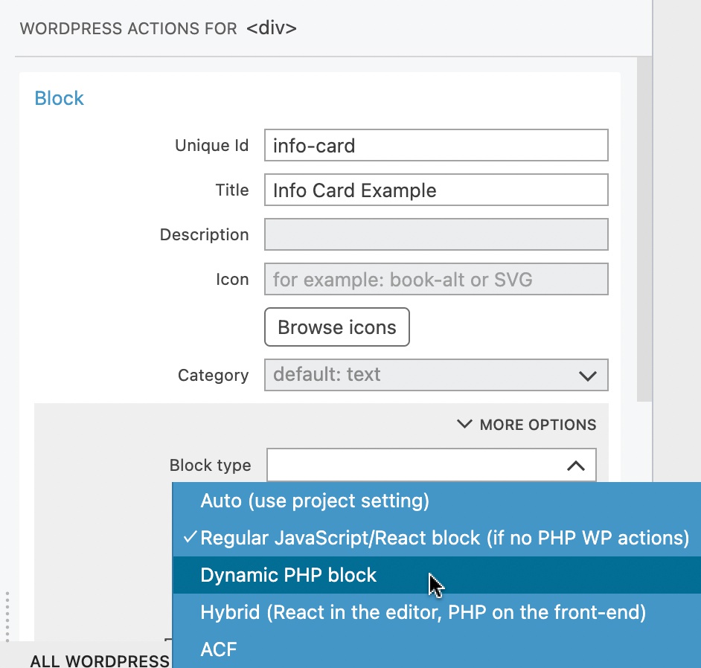Open the Browse icons button
The image size is (701, 668).
click(336, 327)
